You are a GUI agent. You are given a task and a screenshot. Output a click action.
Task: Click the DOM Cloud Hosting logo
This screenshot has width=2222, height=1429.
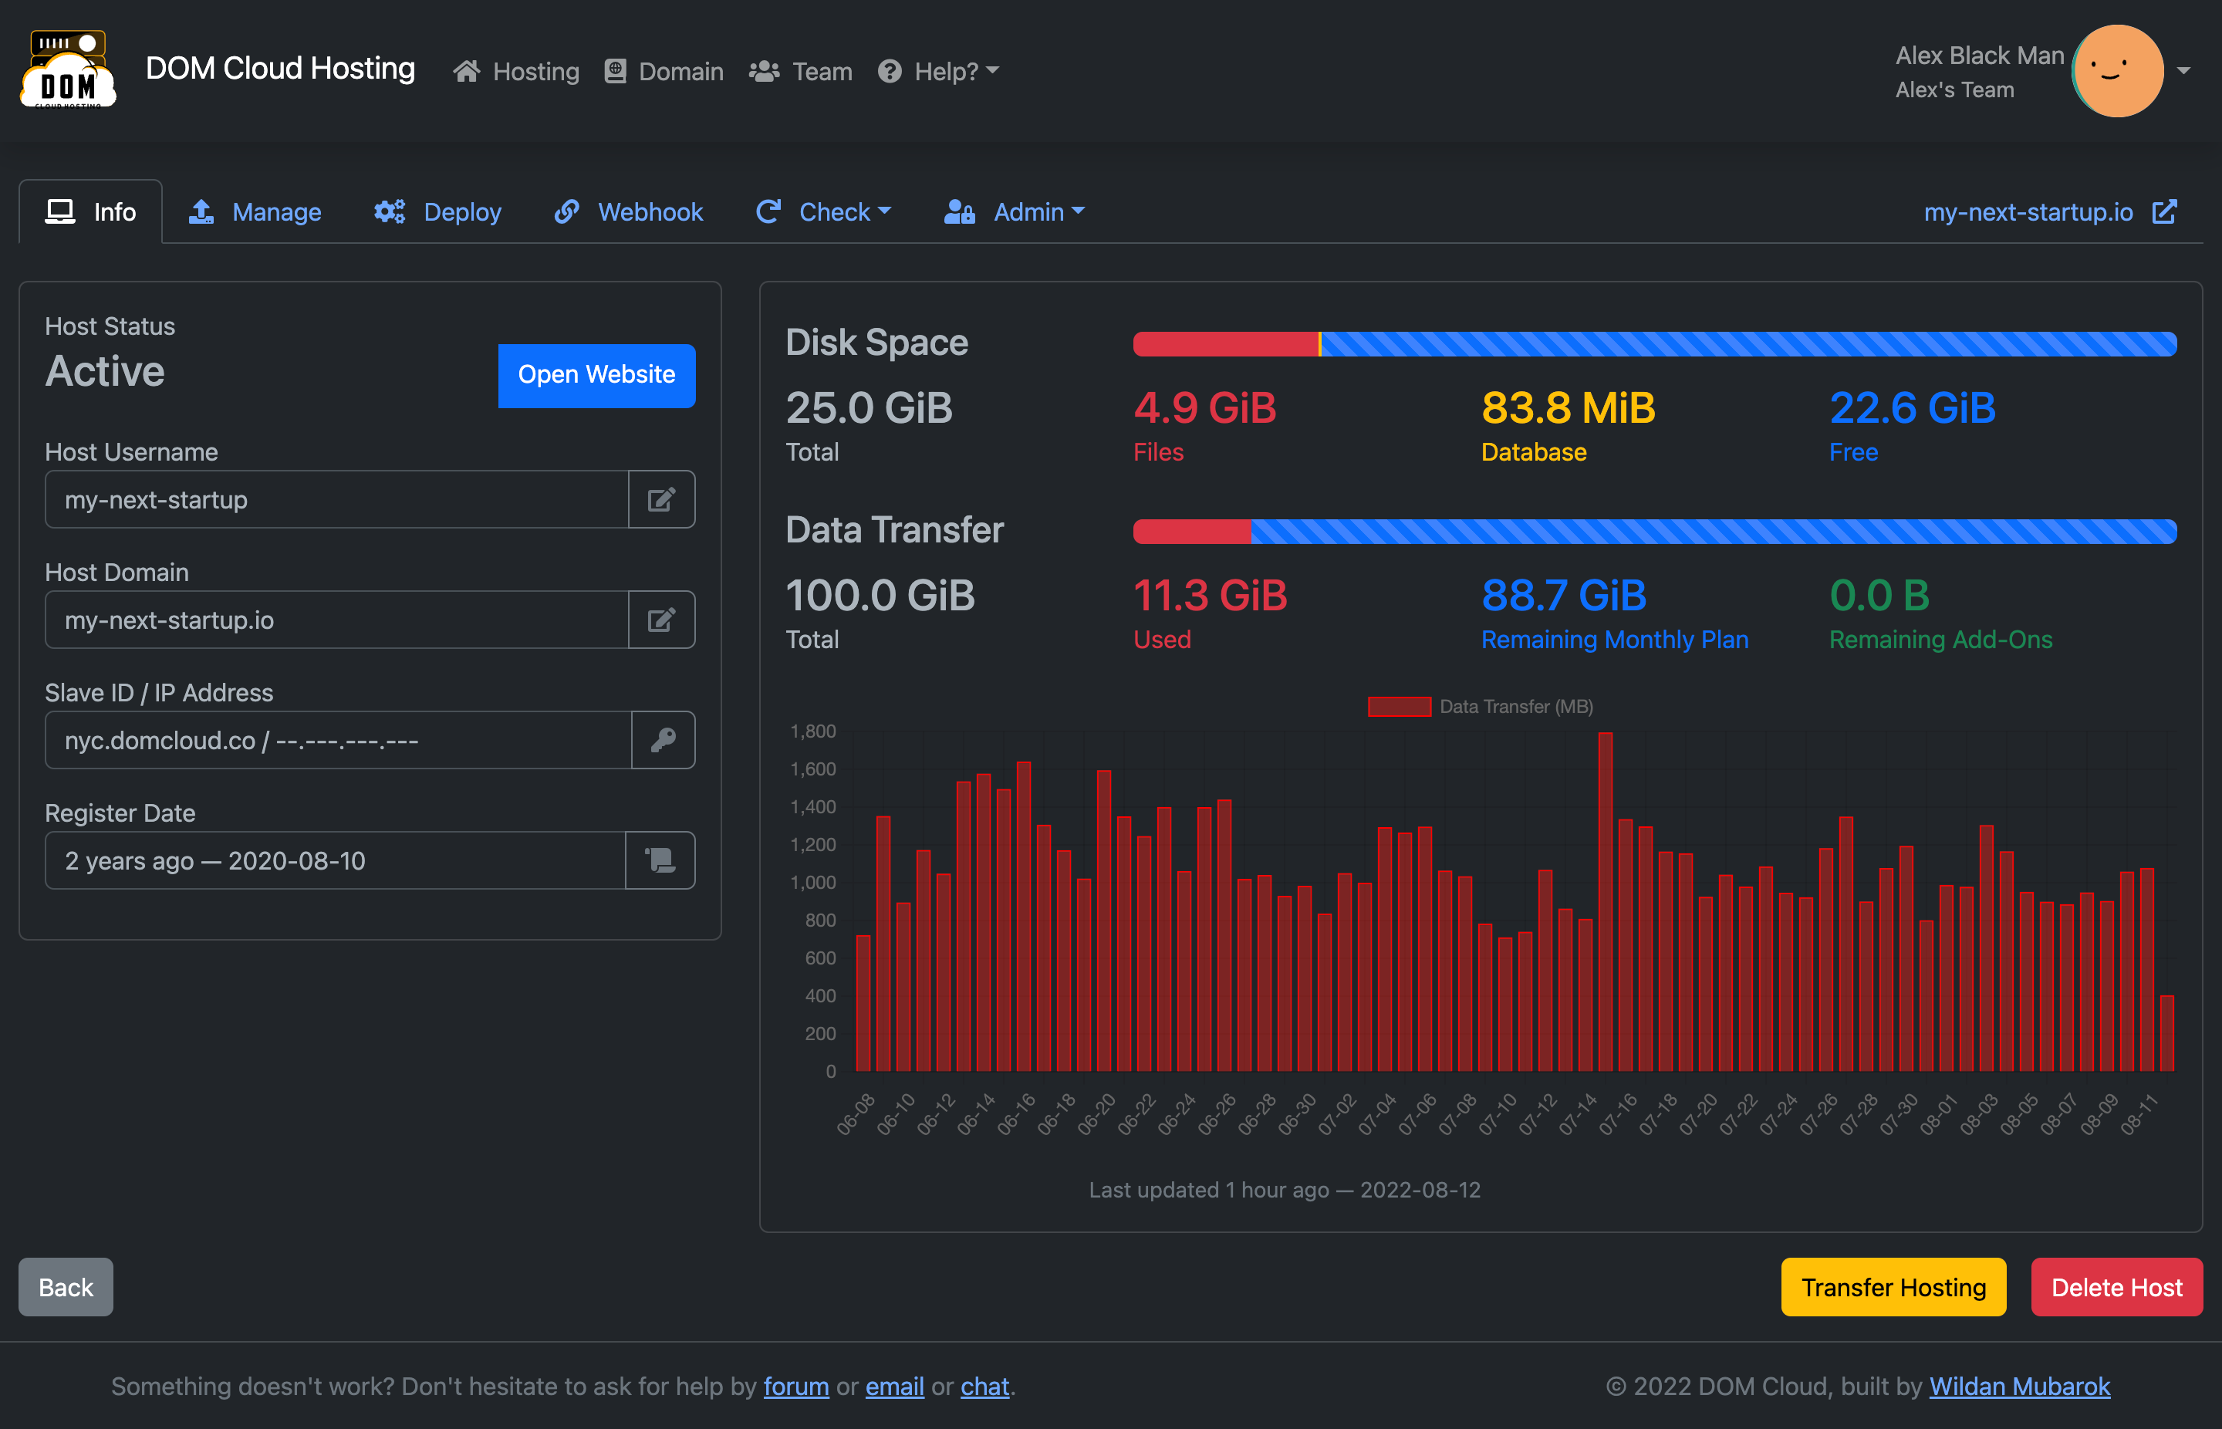pos(68,69)
